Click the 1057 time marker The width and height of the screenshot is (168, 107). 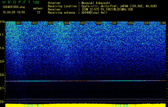pos(115,23)
